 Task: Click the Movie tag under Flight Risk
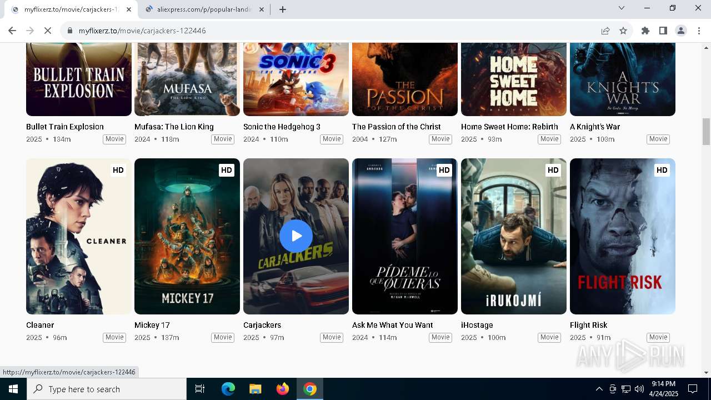pos(658,337)
